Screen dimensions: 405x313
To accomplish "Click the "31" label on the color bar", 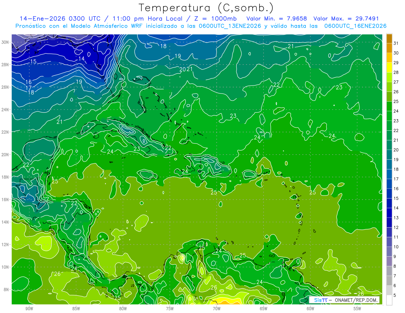I will 396,43.
